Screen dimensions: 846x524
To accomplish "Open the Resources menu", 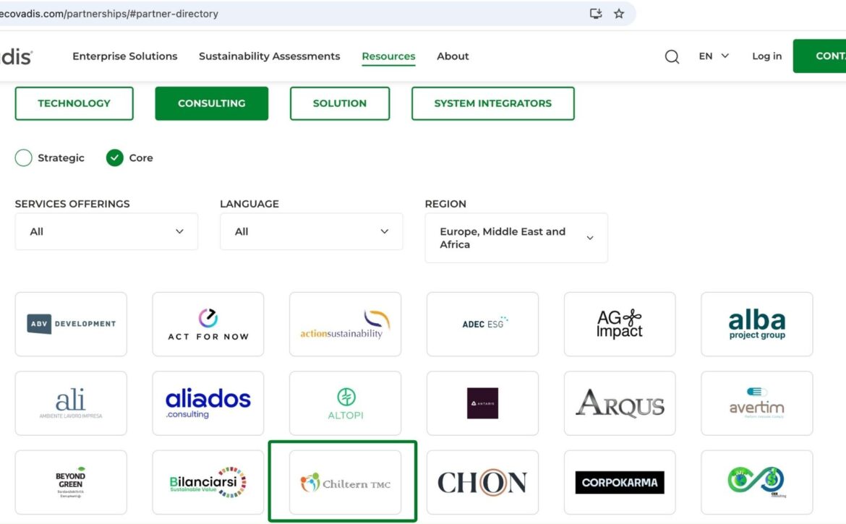I will tap(388, 56).
